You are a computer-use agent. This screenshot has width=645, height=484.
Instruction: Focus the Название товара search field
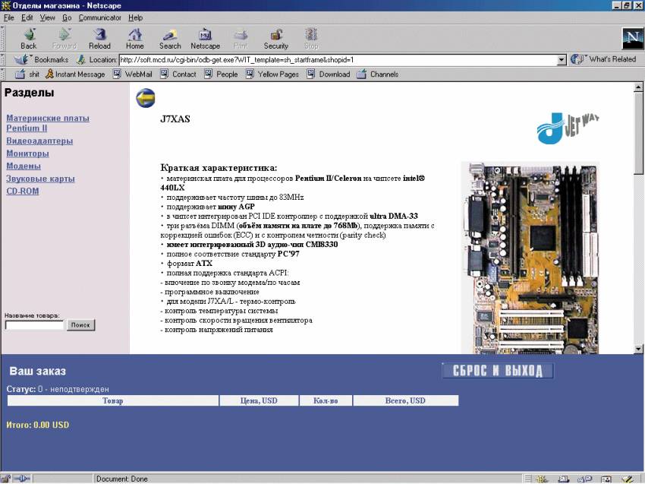[x=35, y=325]
